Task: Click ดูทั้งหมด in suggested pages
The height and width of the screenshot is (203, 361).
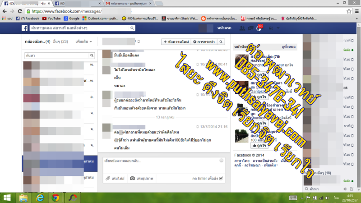Action: click(288, 47)
